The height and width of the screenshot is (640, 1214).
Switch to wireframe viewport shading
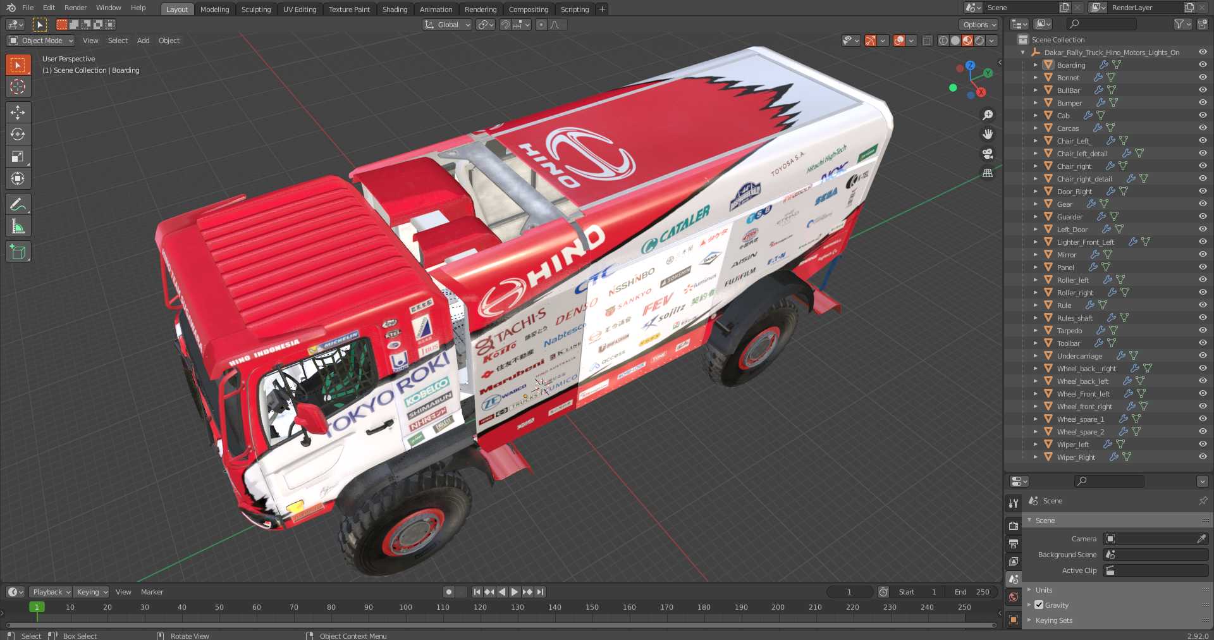pos(943,40)
